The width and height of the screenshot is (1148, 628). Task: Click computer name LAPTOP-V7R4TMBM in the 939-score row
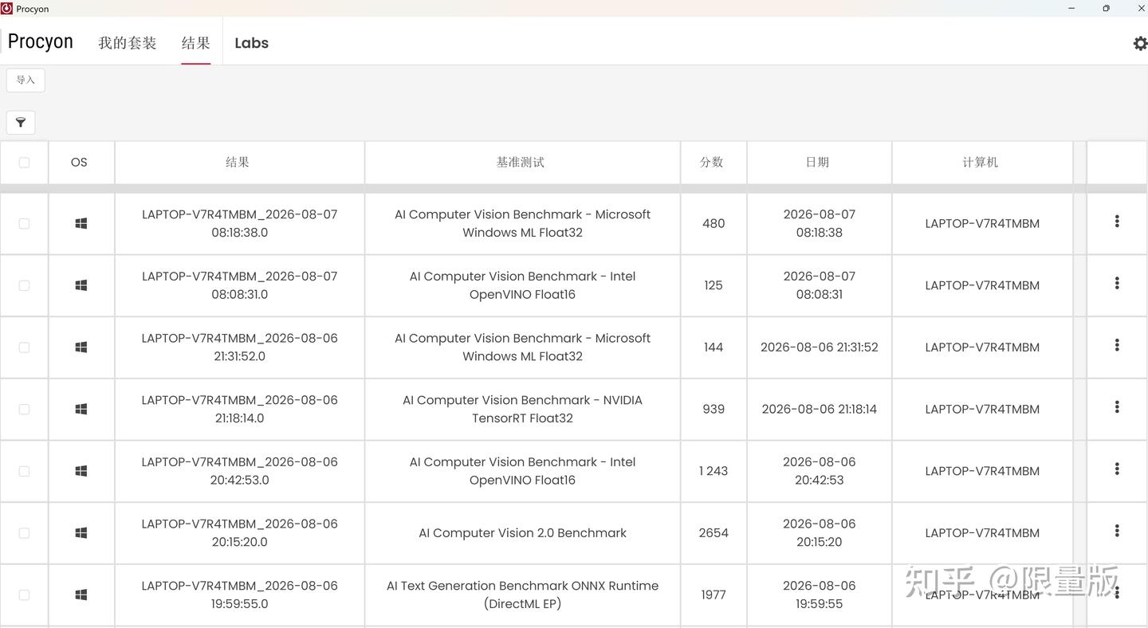tap(982, 409)
